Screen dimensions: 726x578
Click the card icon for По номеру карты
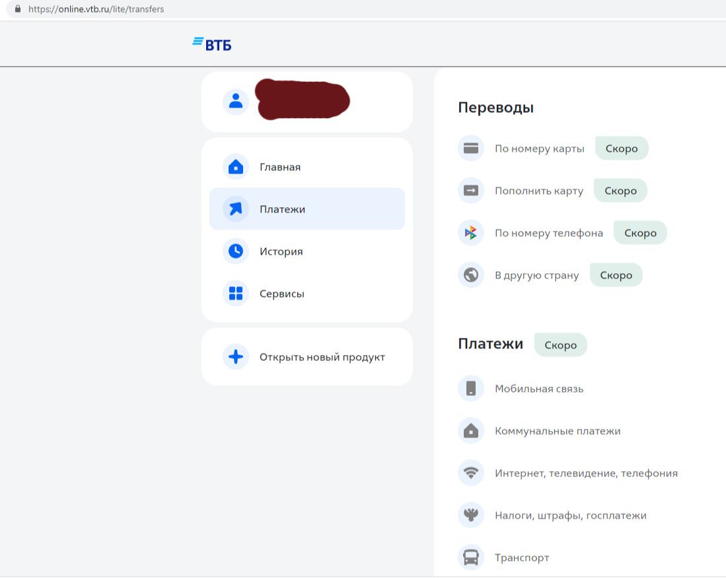click(471, 148)
